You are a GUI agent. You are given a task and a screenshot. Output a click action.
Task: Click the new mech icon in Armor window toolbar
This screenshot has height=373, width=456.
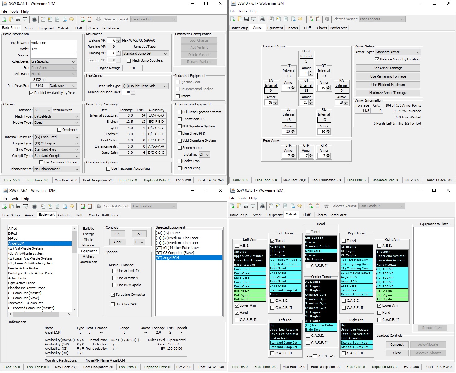[x=233, y=19]
